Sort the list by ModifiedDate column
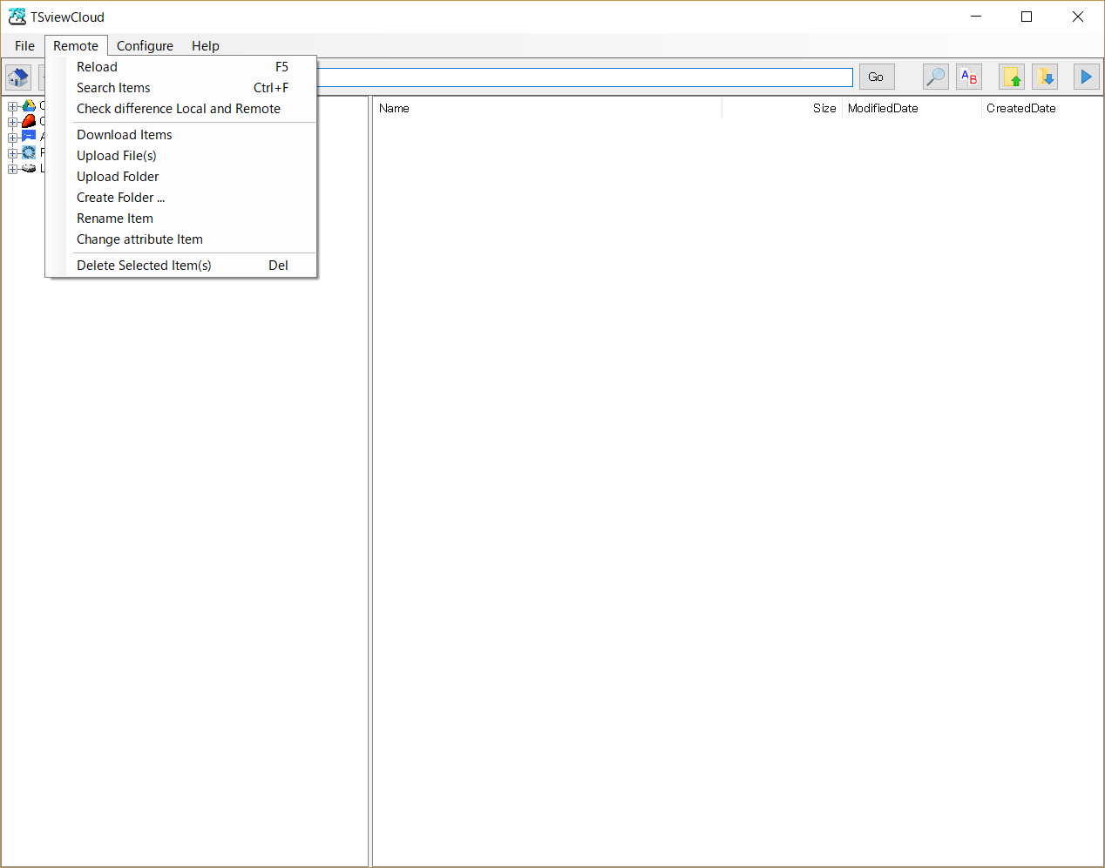 click(883, 109)
